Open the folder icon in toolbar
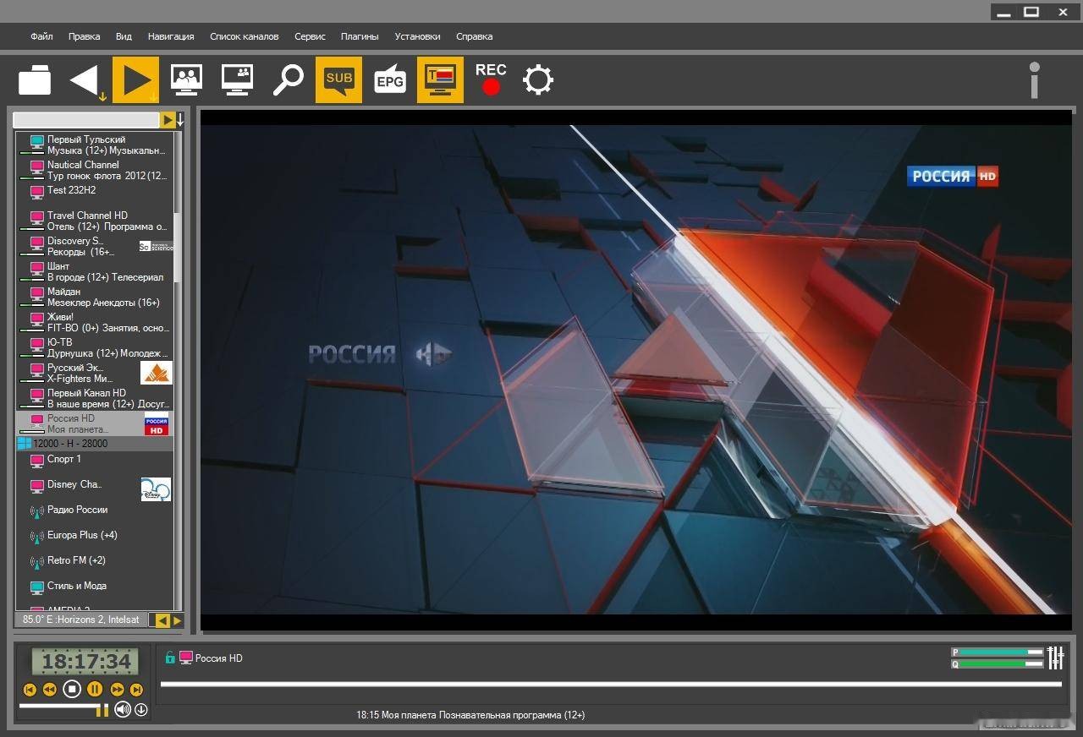 [x=35, y=80]
